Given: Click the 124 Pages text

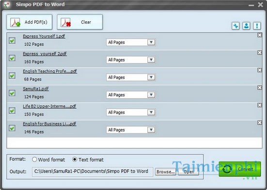Looking at the screenshot, I should [x=34, y=97].
